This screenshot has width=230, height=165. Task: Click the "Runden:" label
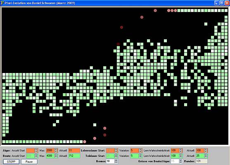(x=190, y=161)
